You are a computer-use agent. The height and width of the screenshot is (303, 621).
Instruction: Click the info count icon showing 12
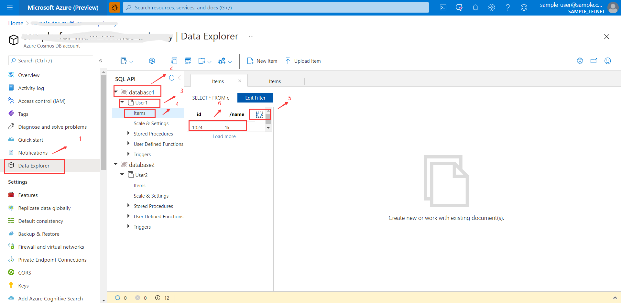[158, 298]
